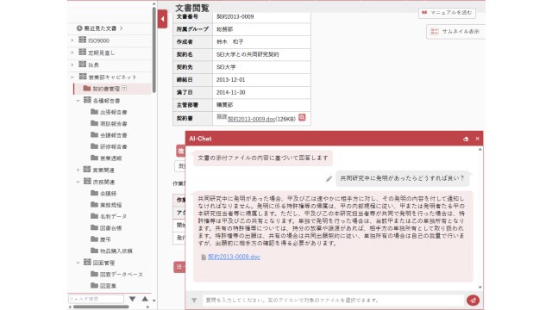Click the sidebar horizontal scrollbar right arrow

coord(147,307)
